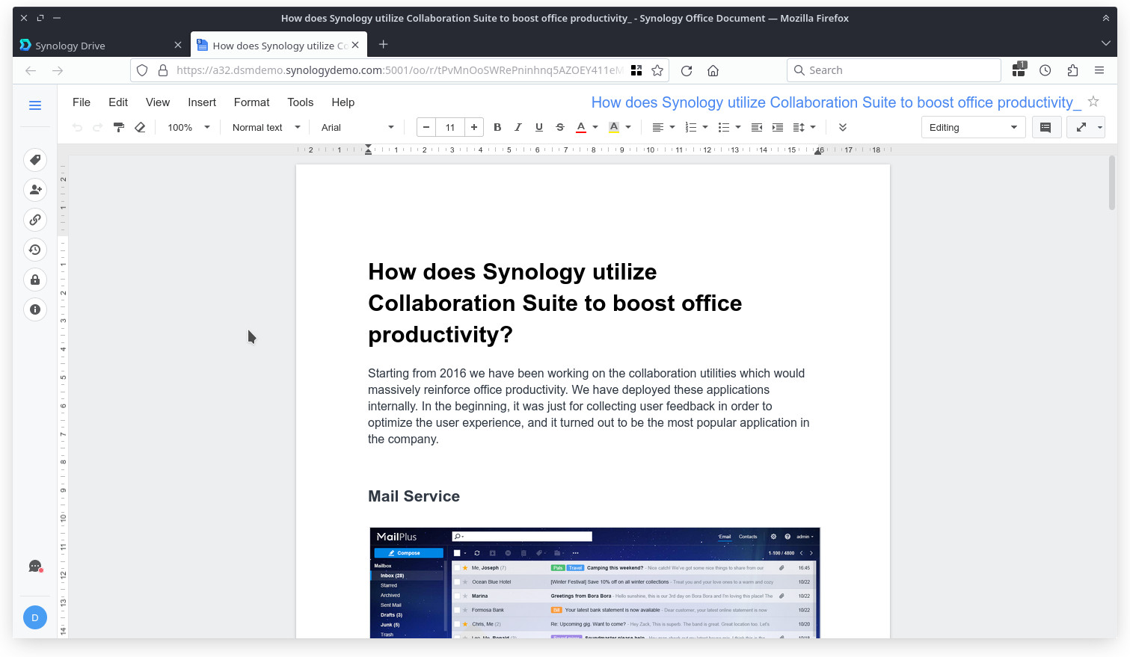The height and width of the screenshot is (657, 1130).
Task: Open the Help menu
Action: click(343, 102)
